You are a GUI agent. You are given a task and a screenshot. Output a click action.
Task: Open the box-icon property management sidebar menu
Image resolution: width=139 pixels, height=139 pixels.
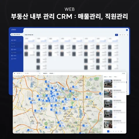click(x=16, y=40)
